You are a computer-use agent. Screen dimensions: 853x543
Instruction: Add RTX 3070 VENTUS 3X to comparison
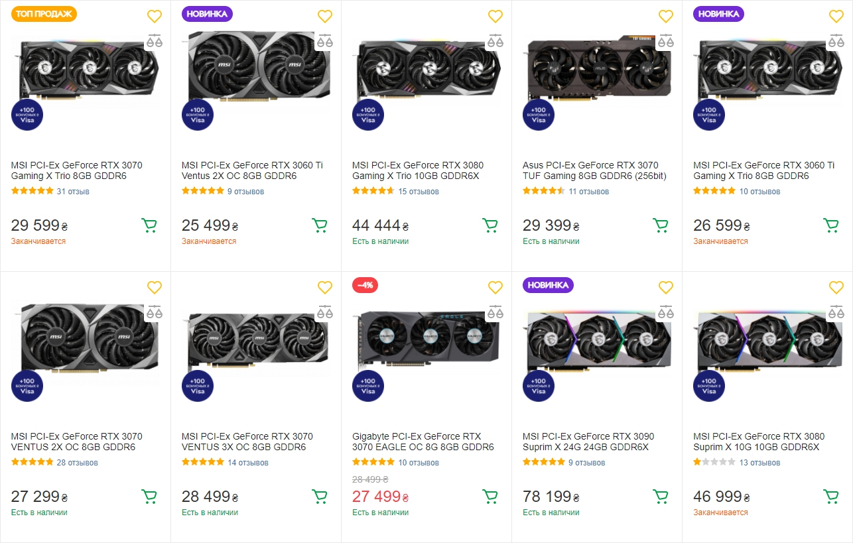tap(324, 312)
